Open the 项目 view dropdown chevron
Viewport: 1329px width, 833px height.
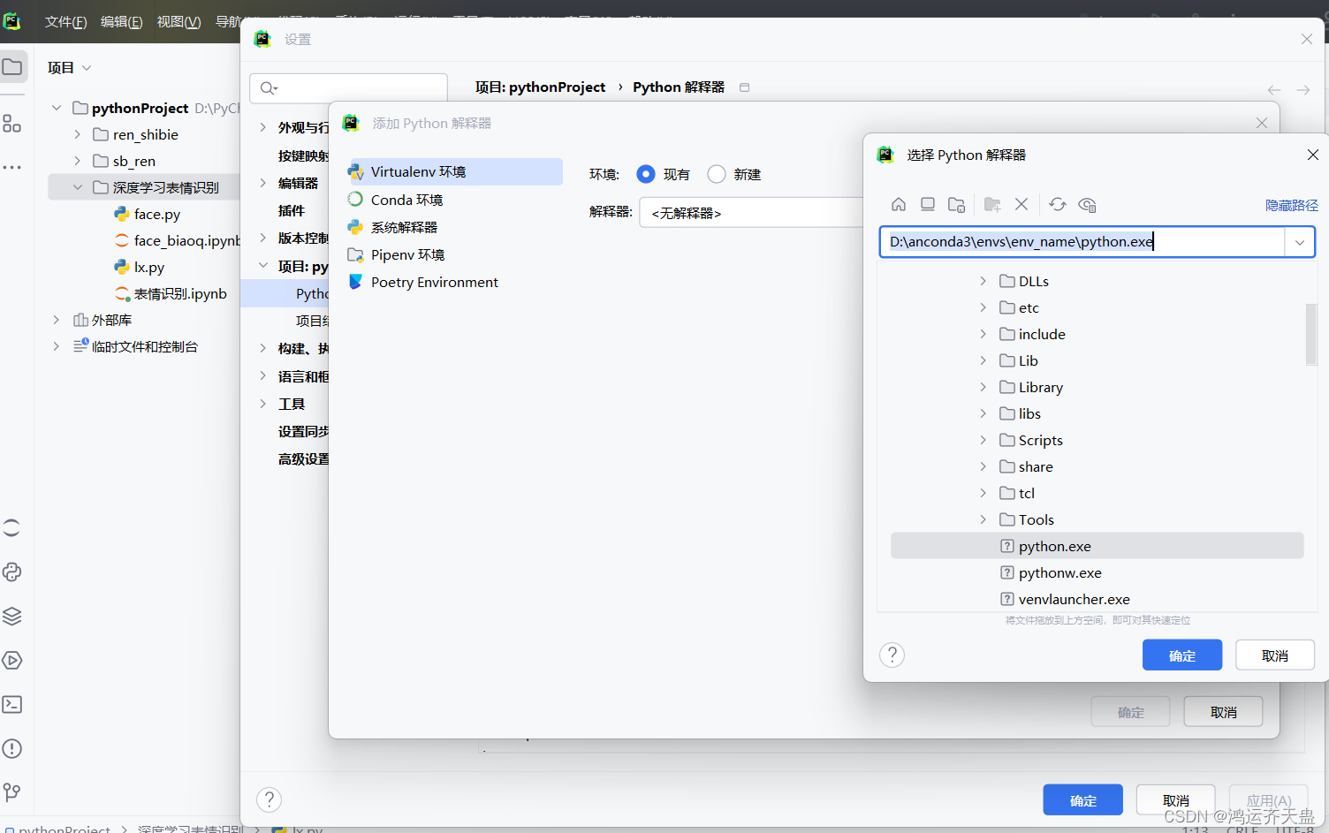click(x=87, y=68)
